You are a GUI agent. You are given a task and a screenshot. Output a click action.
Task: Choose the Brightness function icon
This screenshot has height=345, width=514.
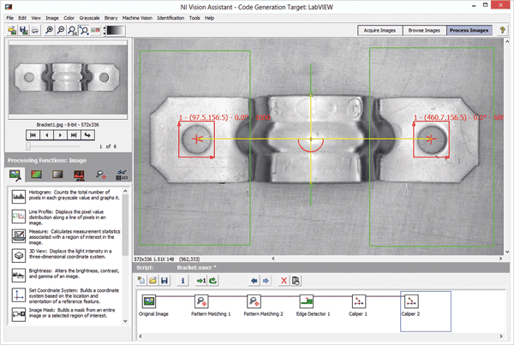coord(19,275)
